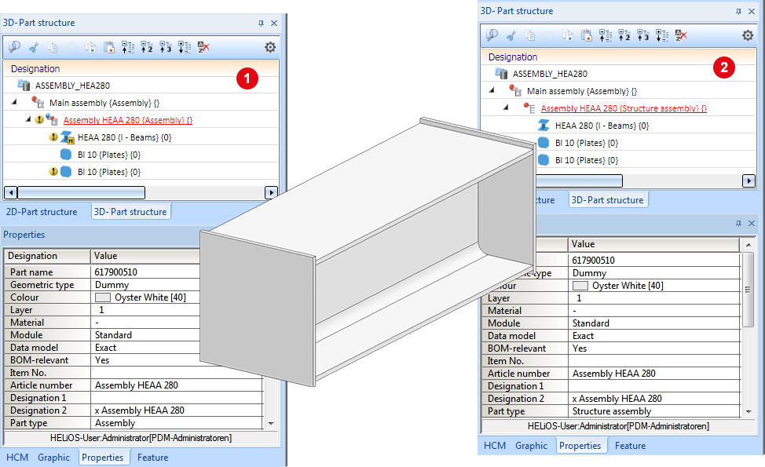Click the scissors cut icon in panel 2 toolbar

coord(511,35)
